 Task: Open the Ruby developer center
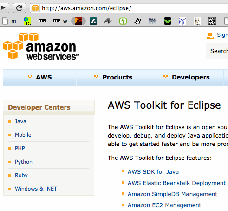[21, 175]
